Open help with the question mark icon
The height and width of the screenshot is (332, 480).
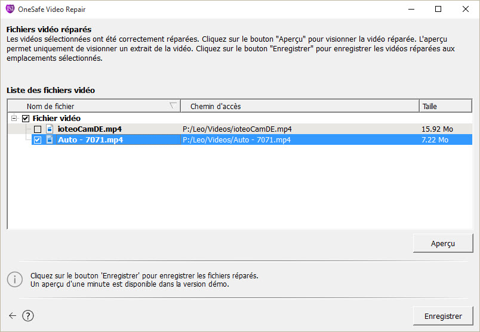point(28,315)
